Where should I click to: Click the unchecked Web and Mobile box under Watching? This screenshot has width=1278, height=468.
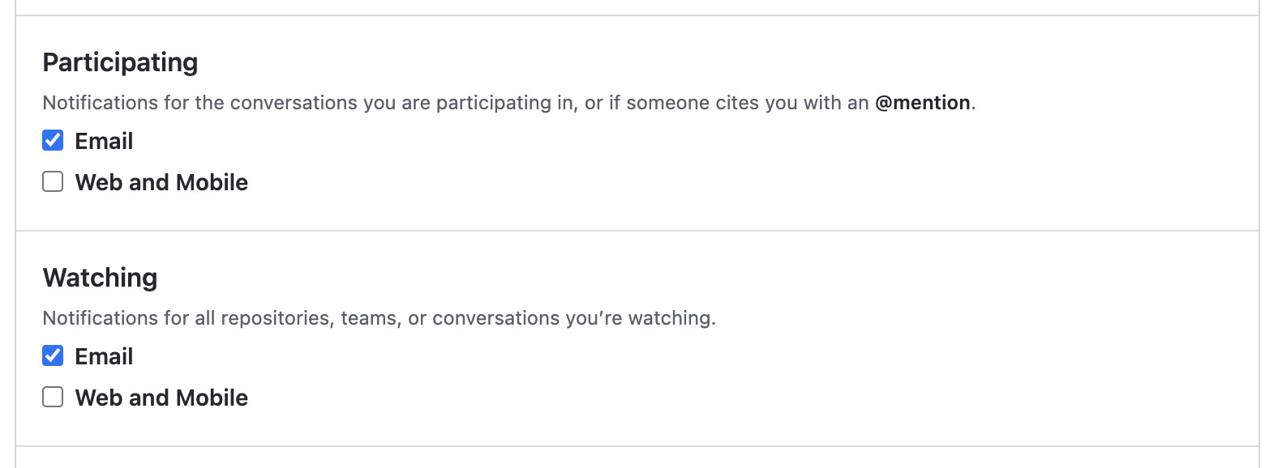click(52, 398)
